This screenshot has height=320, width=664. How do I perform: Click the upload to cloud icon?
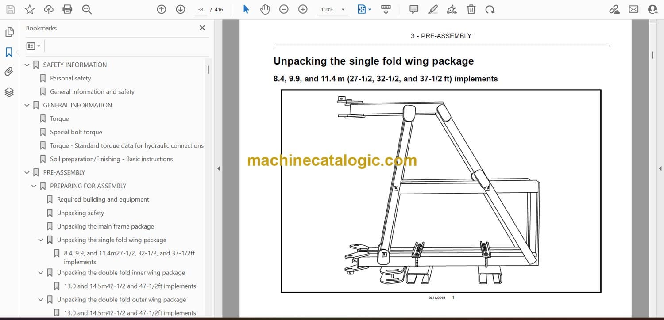tap(49, 9)
